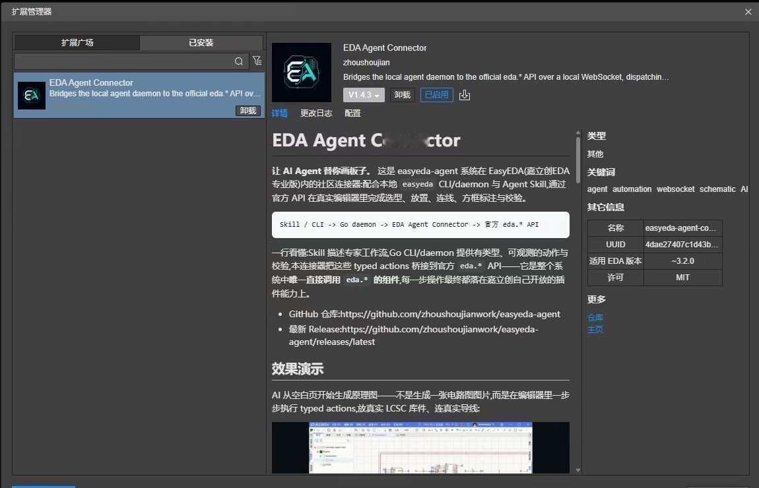Open the GitHub 仓库 easyeda-agent URL

449,315
